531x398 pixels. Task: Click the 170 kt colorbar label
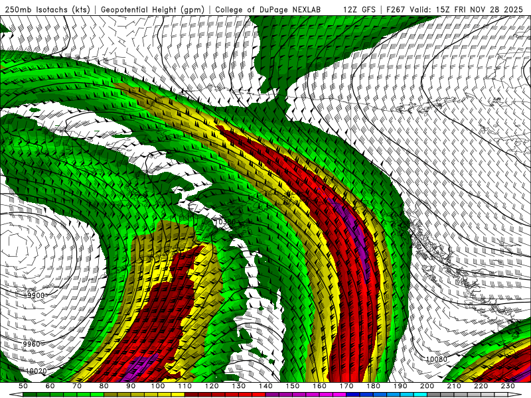[346, 386]
